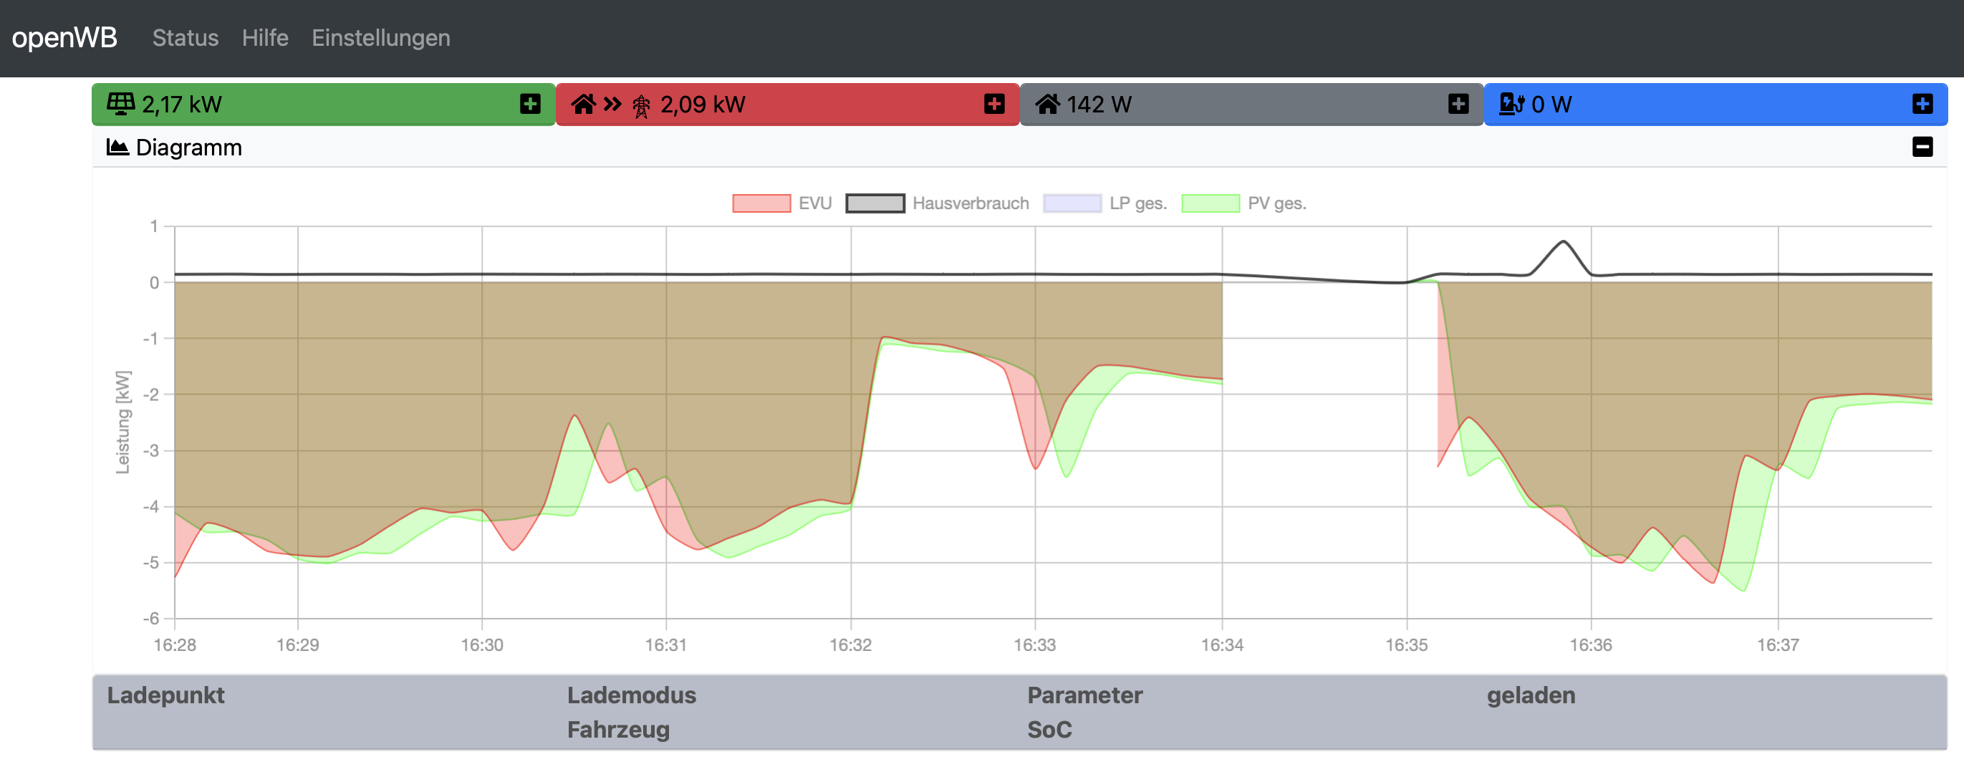Viewport: 1964px width, 772px height.
Task: Click the Hausverbrauch peak near 16:36
Action: [1563, 243]
